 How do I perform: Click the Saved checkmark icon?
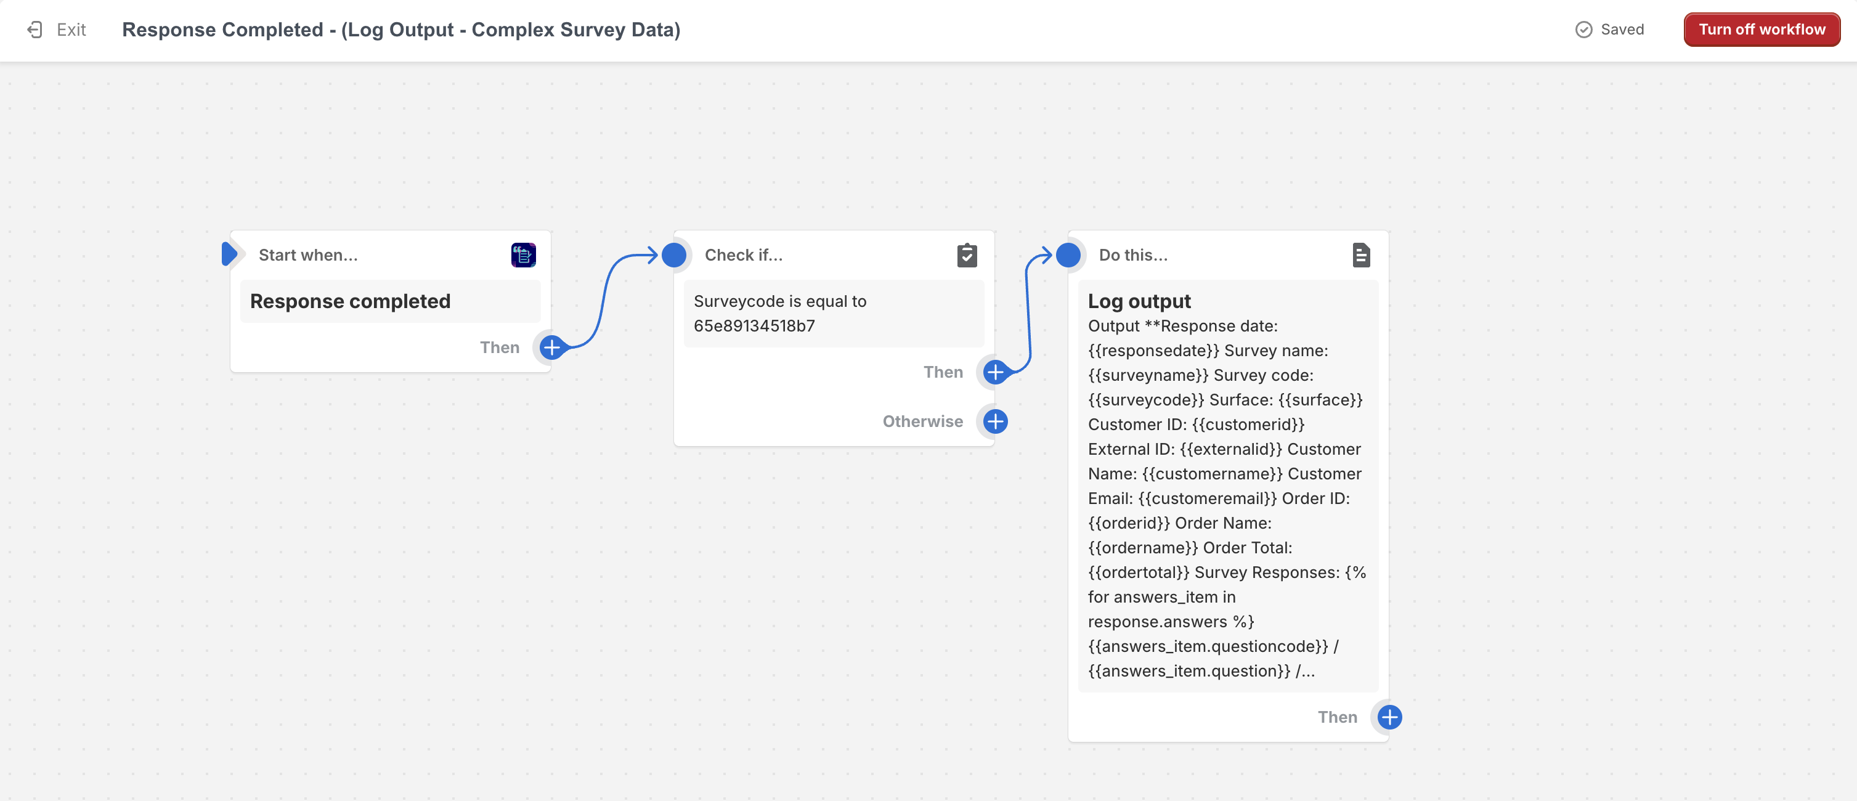click(x=1583, y=30)
